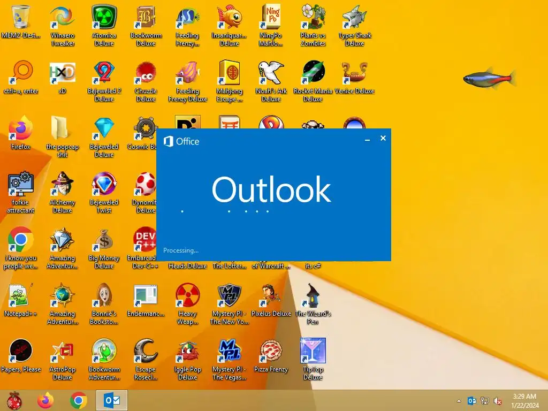548x411 pixels.
Task: Select the Bejeweled 2 Deluxe icon
Action: pos(104,72)
